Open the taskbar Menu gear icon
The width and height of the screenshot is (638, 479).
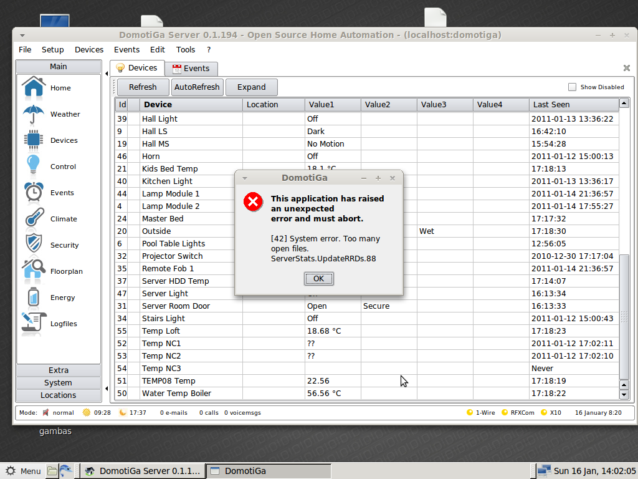click(11, 471)
